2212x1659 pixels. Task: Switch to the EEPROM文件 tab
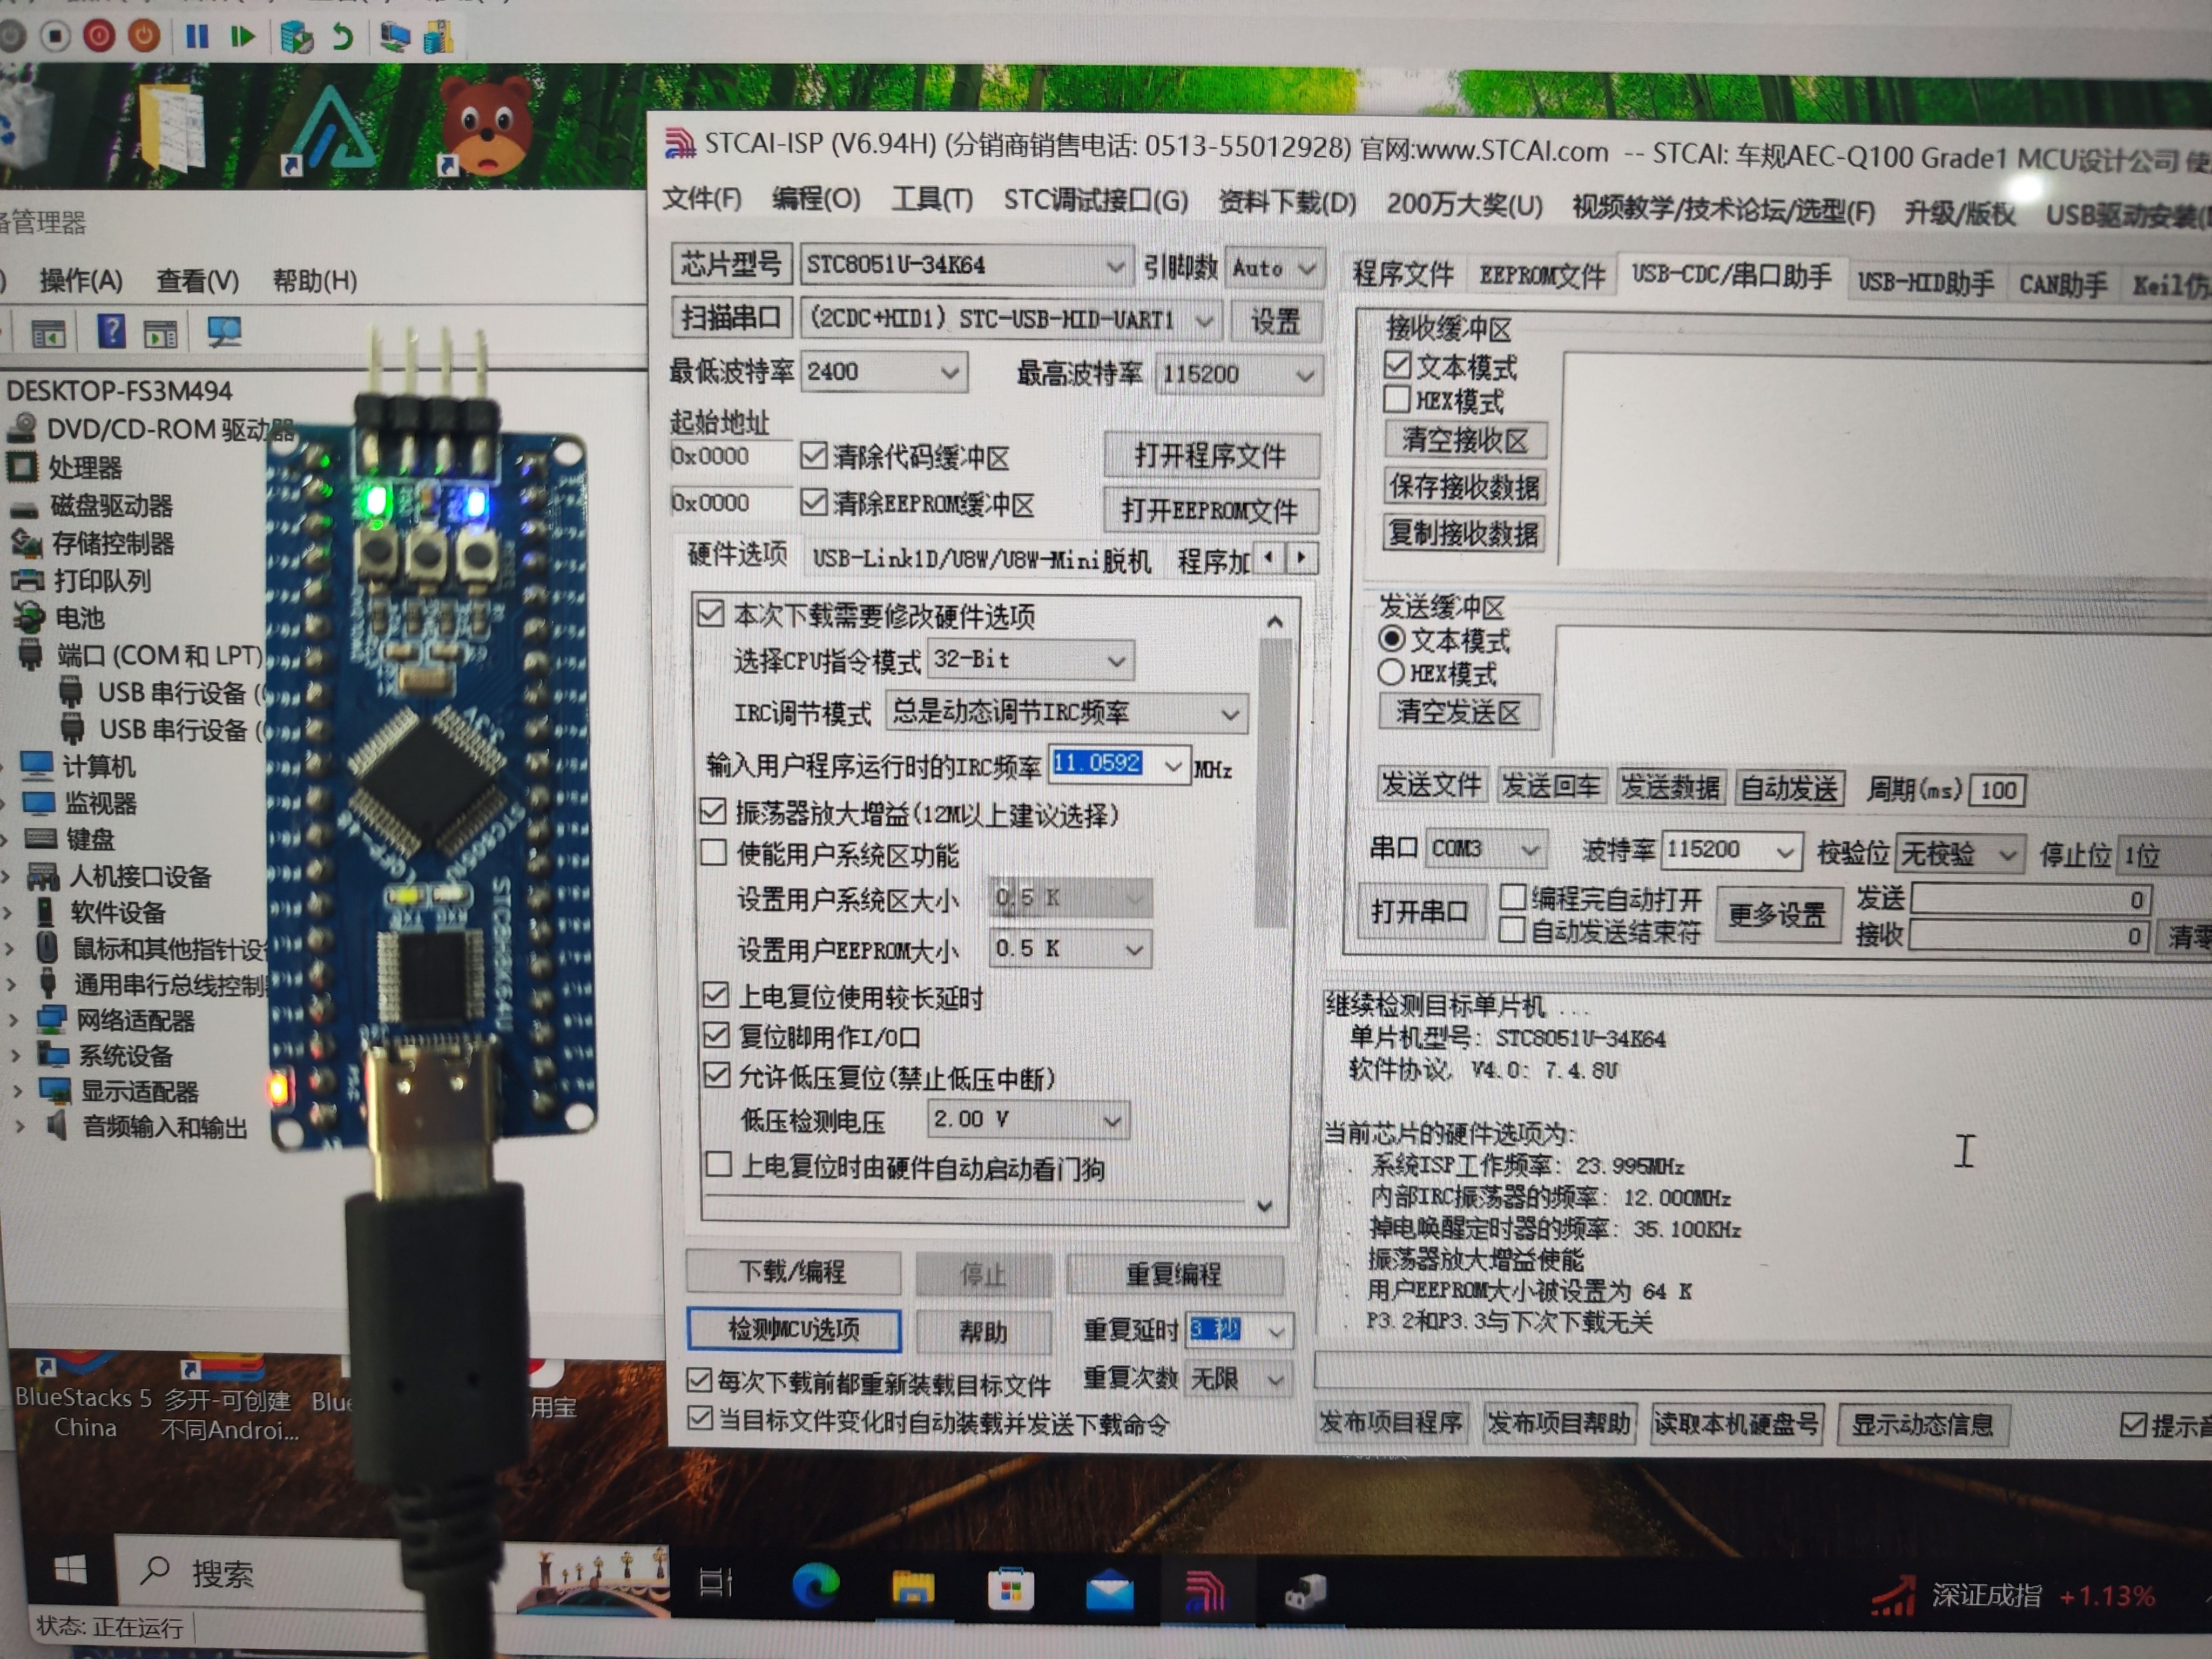click(x=1541, y=275)
